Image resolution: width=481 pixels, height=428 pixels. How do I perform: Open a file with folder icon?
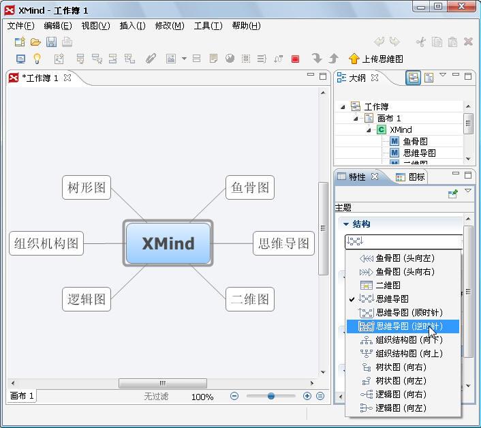(x=35, y=42)
